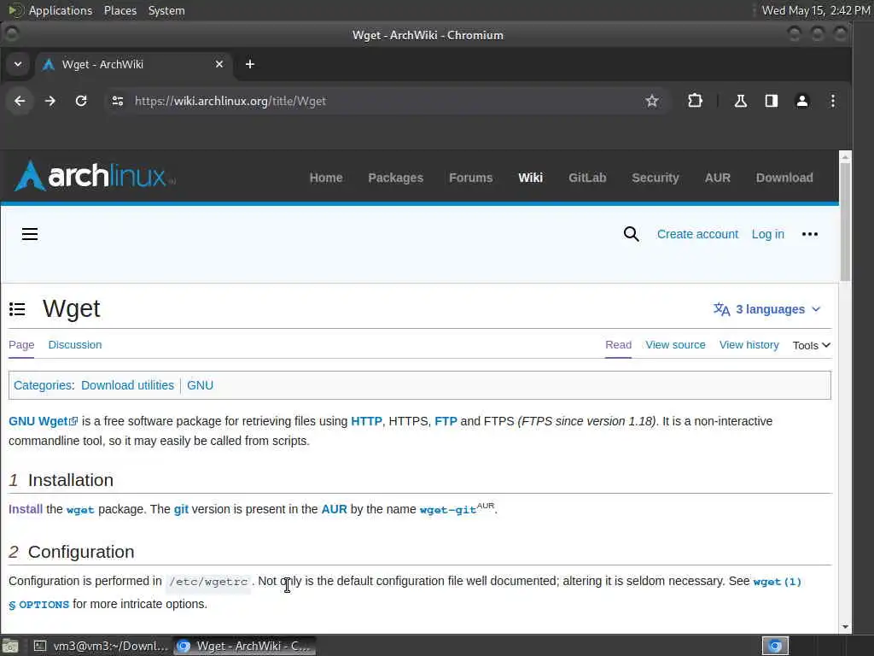Open a new browser tab

click(250, 64)
